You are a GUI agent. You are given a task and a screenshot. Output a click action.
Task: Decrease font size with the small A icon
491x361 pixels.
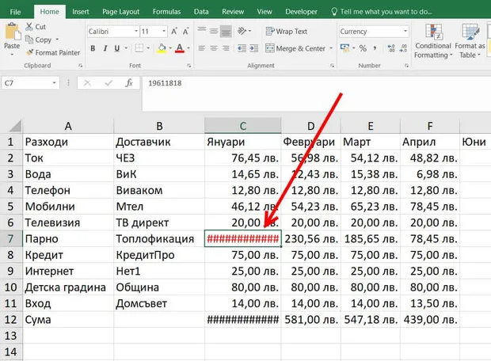click(185, 32)
